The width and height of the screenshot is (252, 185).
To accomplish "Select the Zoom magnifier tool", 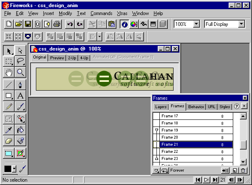I will pyautogui.click(x=20, y=72).
